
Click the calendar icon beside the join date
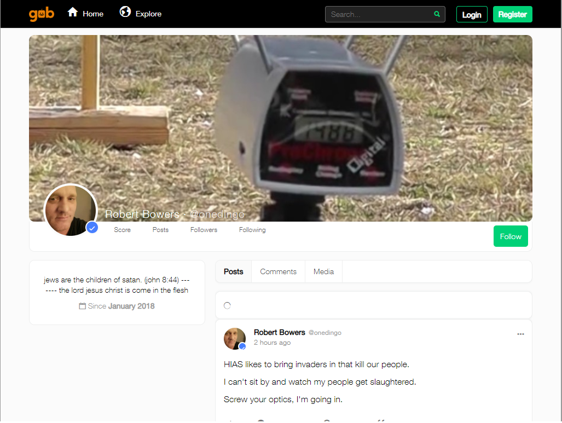click(83, 306)
